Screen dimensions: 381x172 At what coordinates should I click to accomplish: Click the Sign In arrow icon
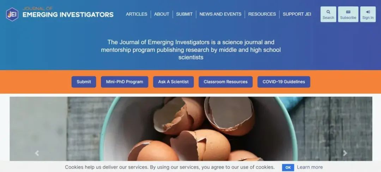pyautogui.click(x=368, y=12)
